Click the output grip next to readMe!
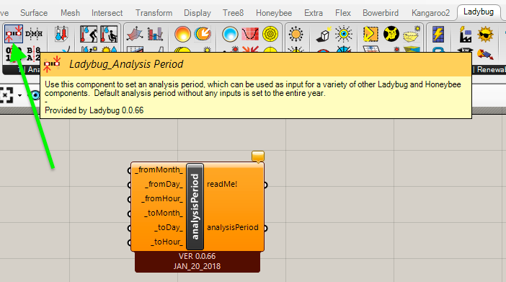506x282 pixels. (265, 185)
